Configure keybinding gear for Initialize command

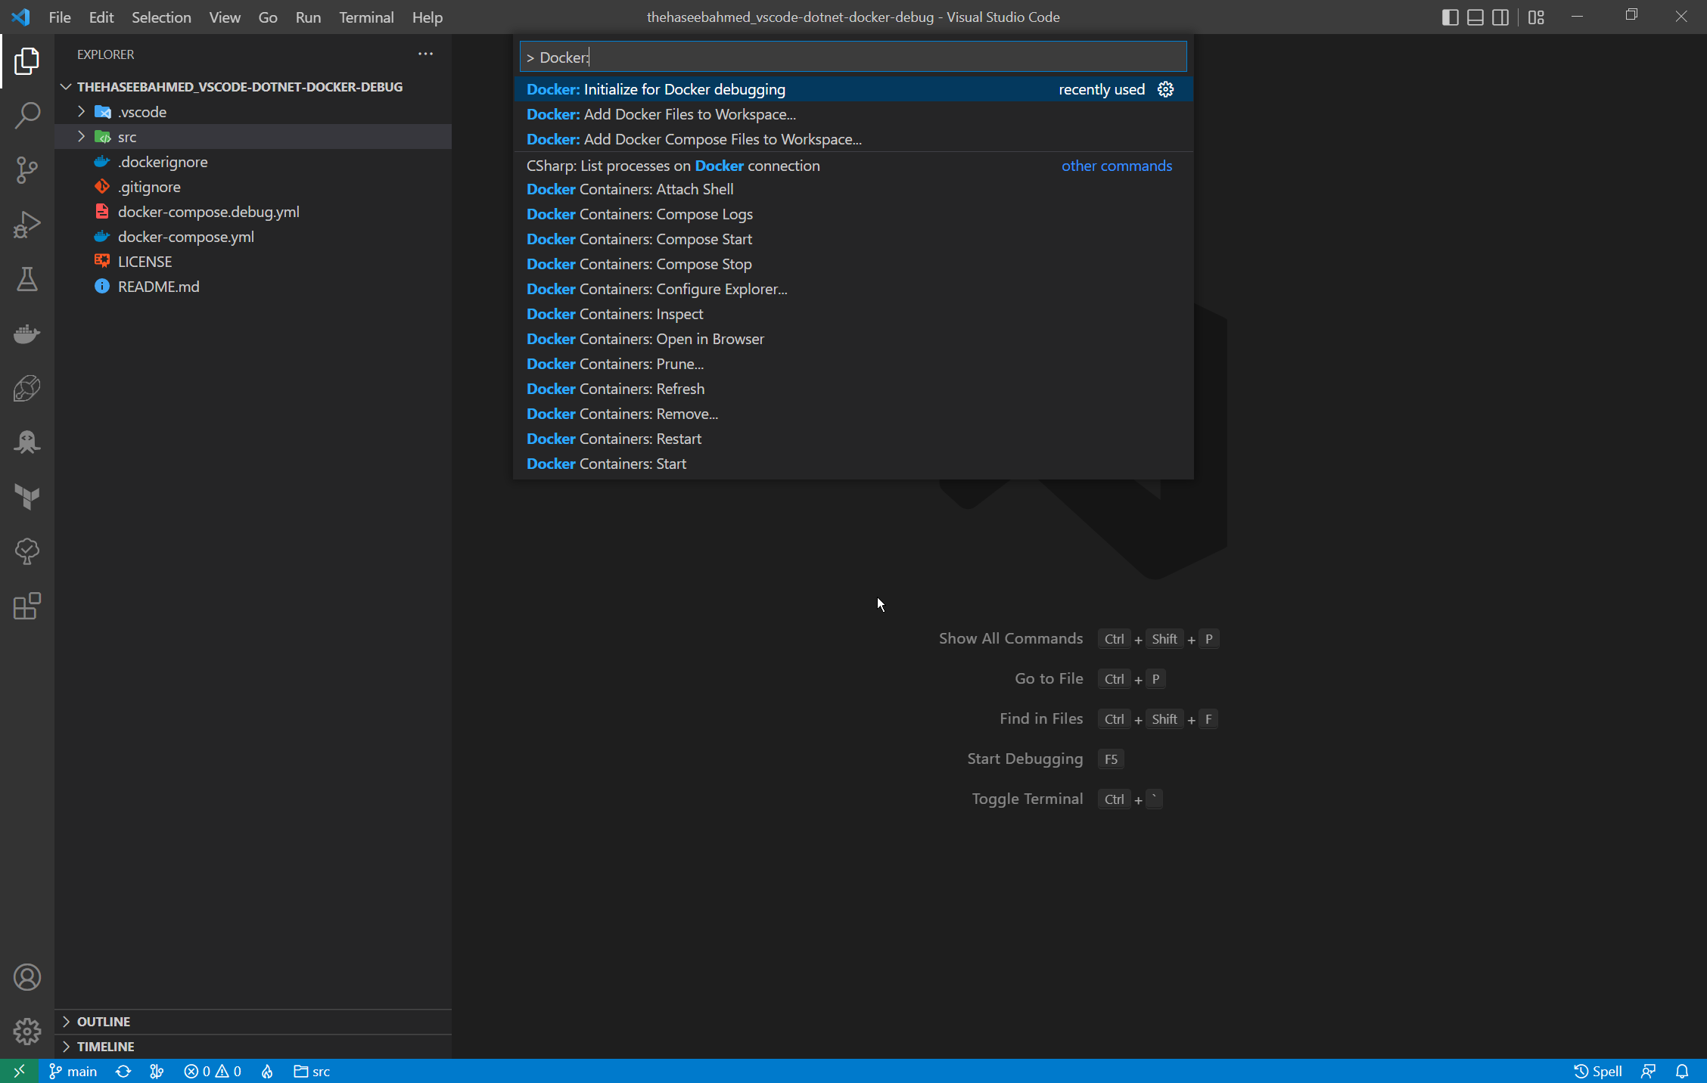[1165, 89]
